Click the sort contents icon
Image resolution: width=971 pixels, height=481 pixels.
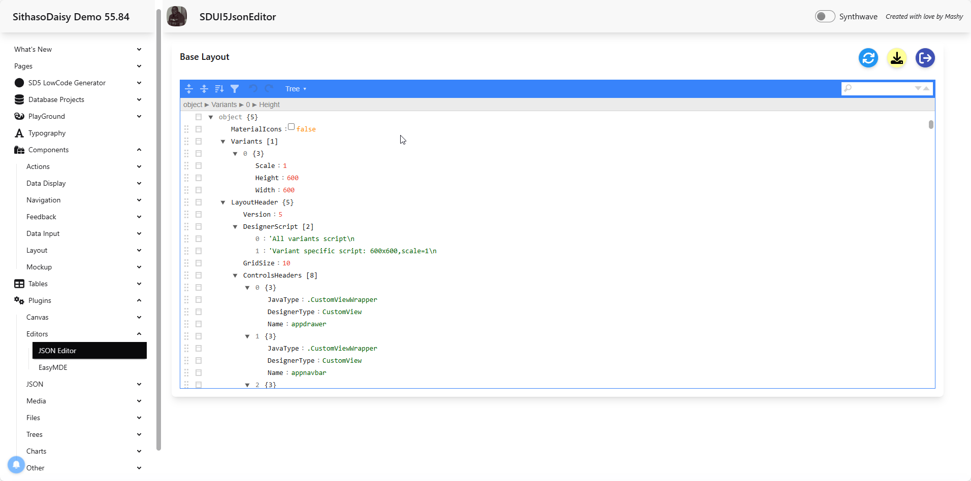[x=219, y=89]
